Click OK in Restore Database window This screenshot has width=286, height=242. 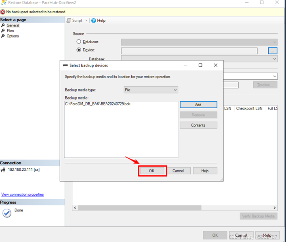click(215, 235)
